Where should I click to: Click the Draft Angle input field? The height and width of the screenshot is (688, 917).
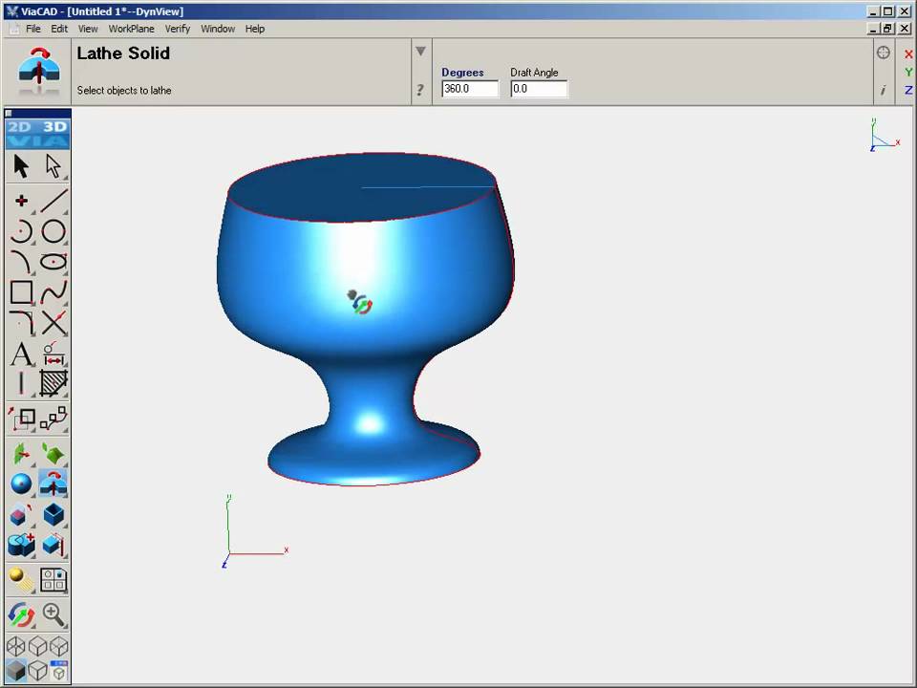pyautogui.click(x=539, y=89)
